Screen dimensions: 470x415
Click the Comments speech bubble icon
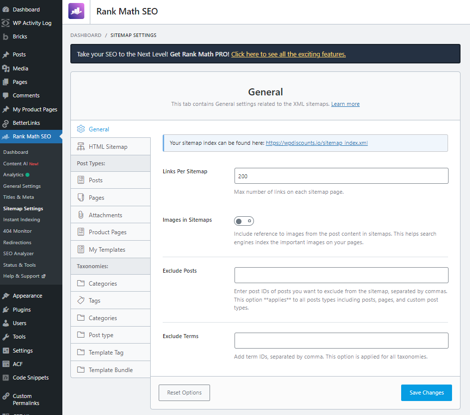5,95
